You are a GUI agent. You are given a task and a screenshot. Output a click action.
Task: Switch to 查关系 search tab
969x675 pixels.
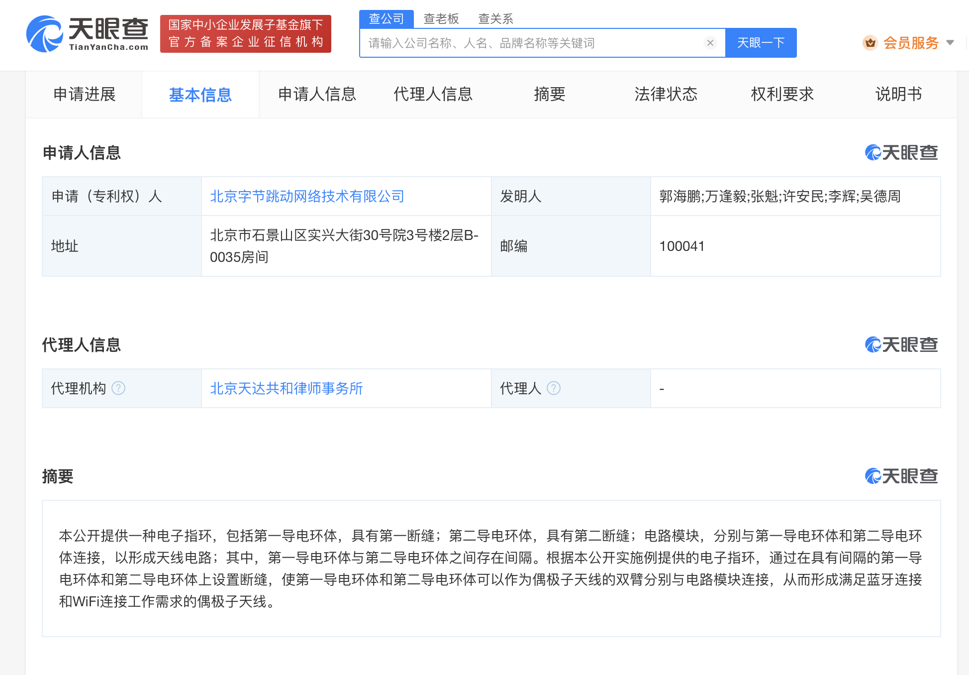tap(495, 19)
